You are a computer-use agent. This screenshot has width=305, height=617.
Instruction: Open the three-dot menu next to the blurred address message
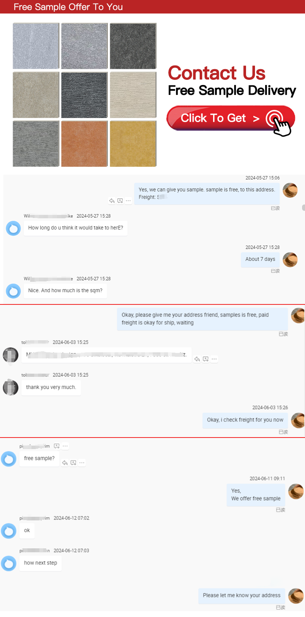(214, 359)
